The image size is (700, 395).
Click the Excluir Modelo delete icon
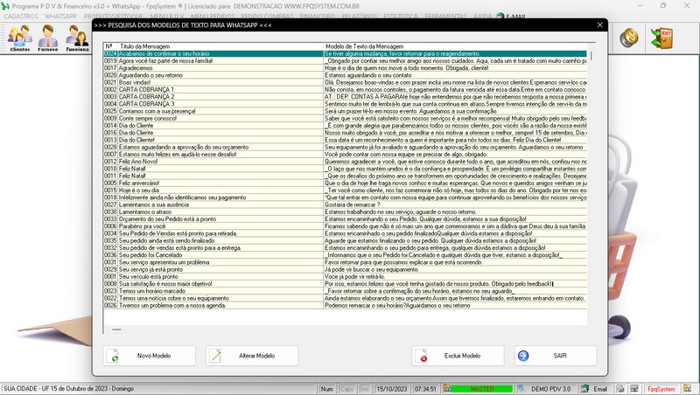(422, 356)
